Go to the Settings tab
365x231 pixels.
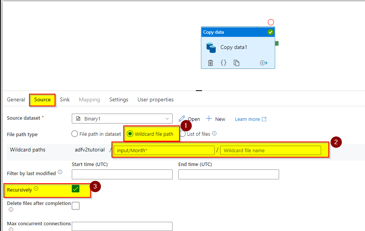pos(118,99)
